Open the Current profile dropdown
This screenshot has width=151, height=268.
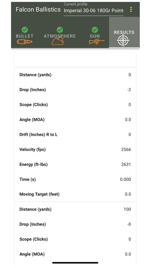(94, 11)
